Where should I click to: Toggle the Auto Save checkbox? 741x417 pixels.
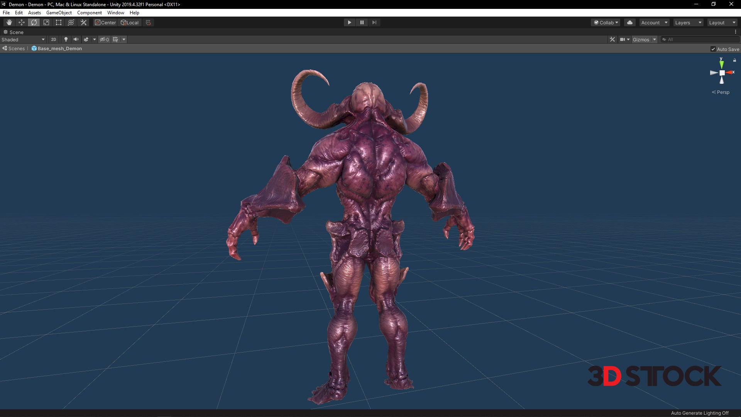[x=713, y=49]
